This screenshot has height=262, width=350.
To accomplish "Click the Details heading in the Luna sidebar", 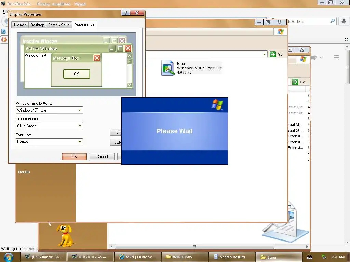I will 24,172.
